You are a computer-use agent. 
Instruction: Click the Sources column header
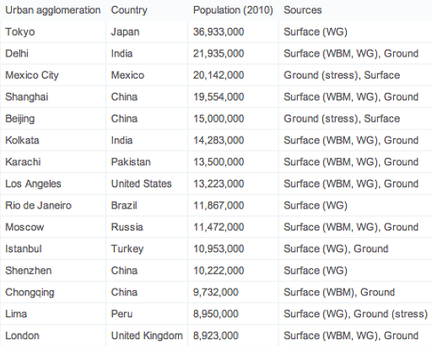303,10
